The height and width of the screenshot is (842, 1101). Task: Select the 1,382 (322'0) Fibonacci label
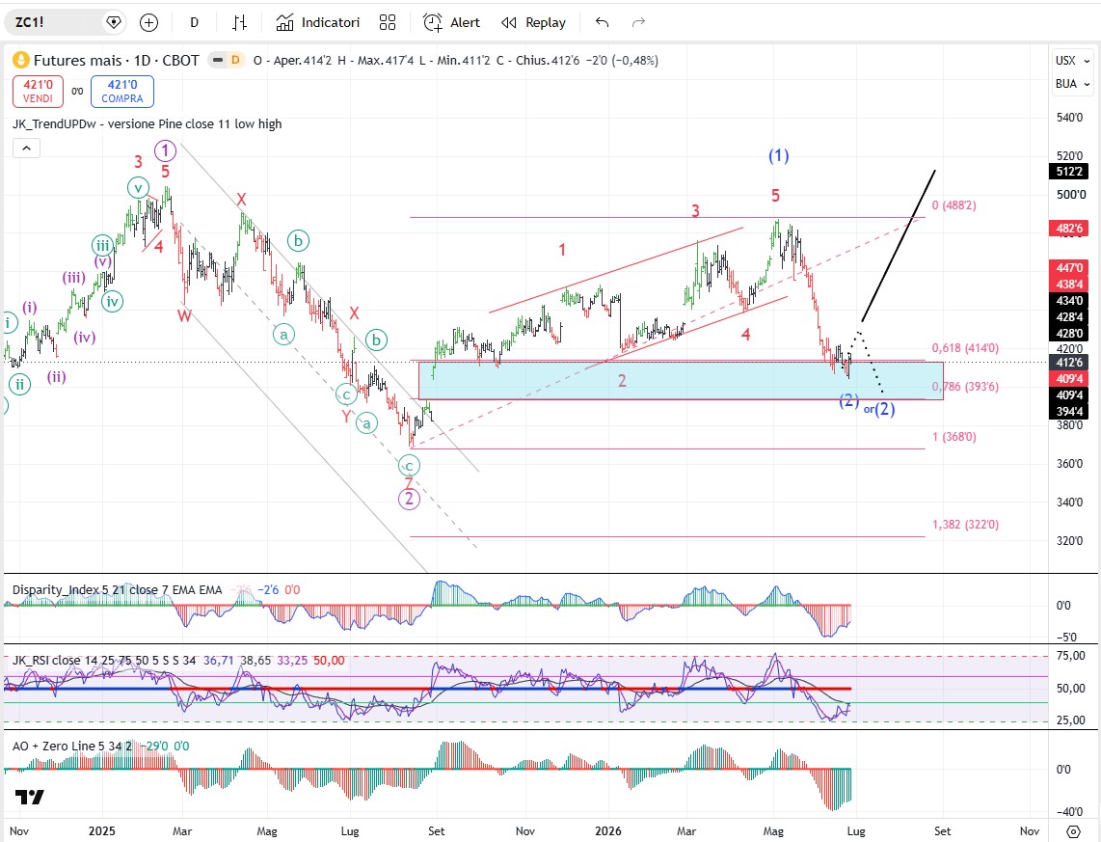coord(965,525)
